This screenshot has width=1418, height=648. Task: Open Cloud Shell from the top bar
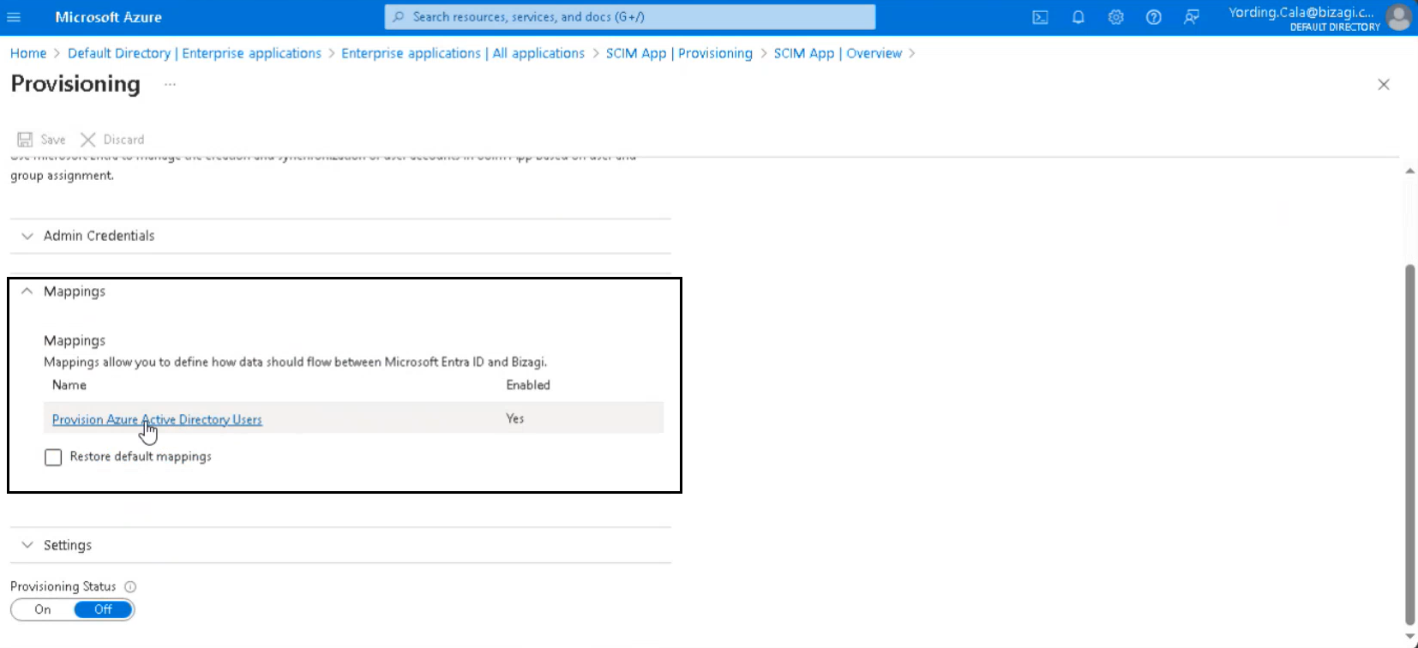1040,17
